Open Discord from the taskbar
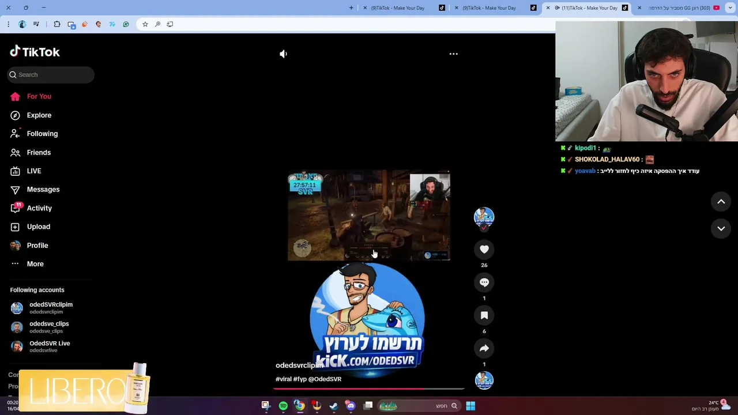 coord(351,406)
